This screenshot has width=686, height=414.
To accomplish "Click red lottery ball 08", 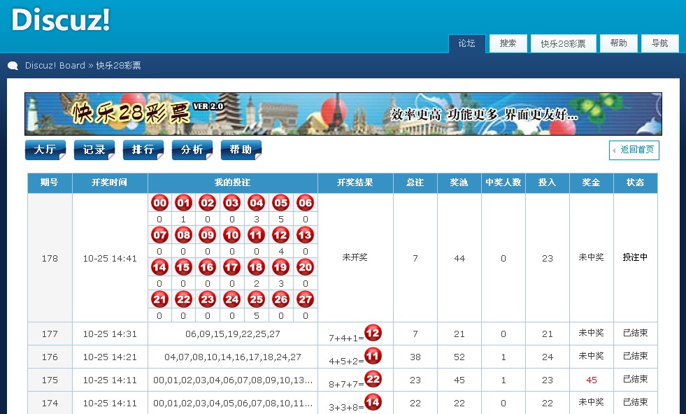I will click(x=183, y=235).
